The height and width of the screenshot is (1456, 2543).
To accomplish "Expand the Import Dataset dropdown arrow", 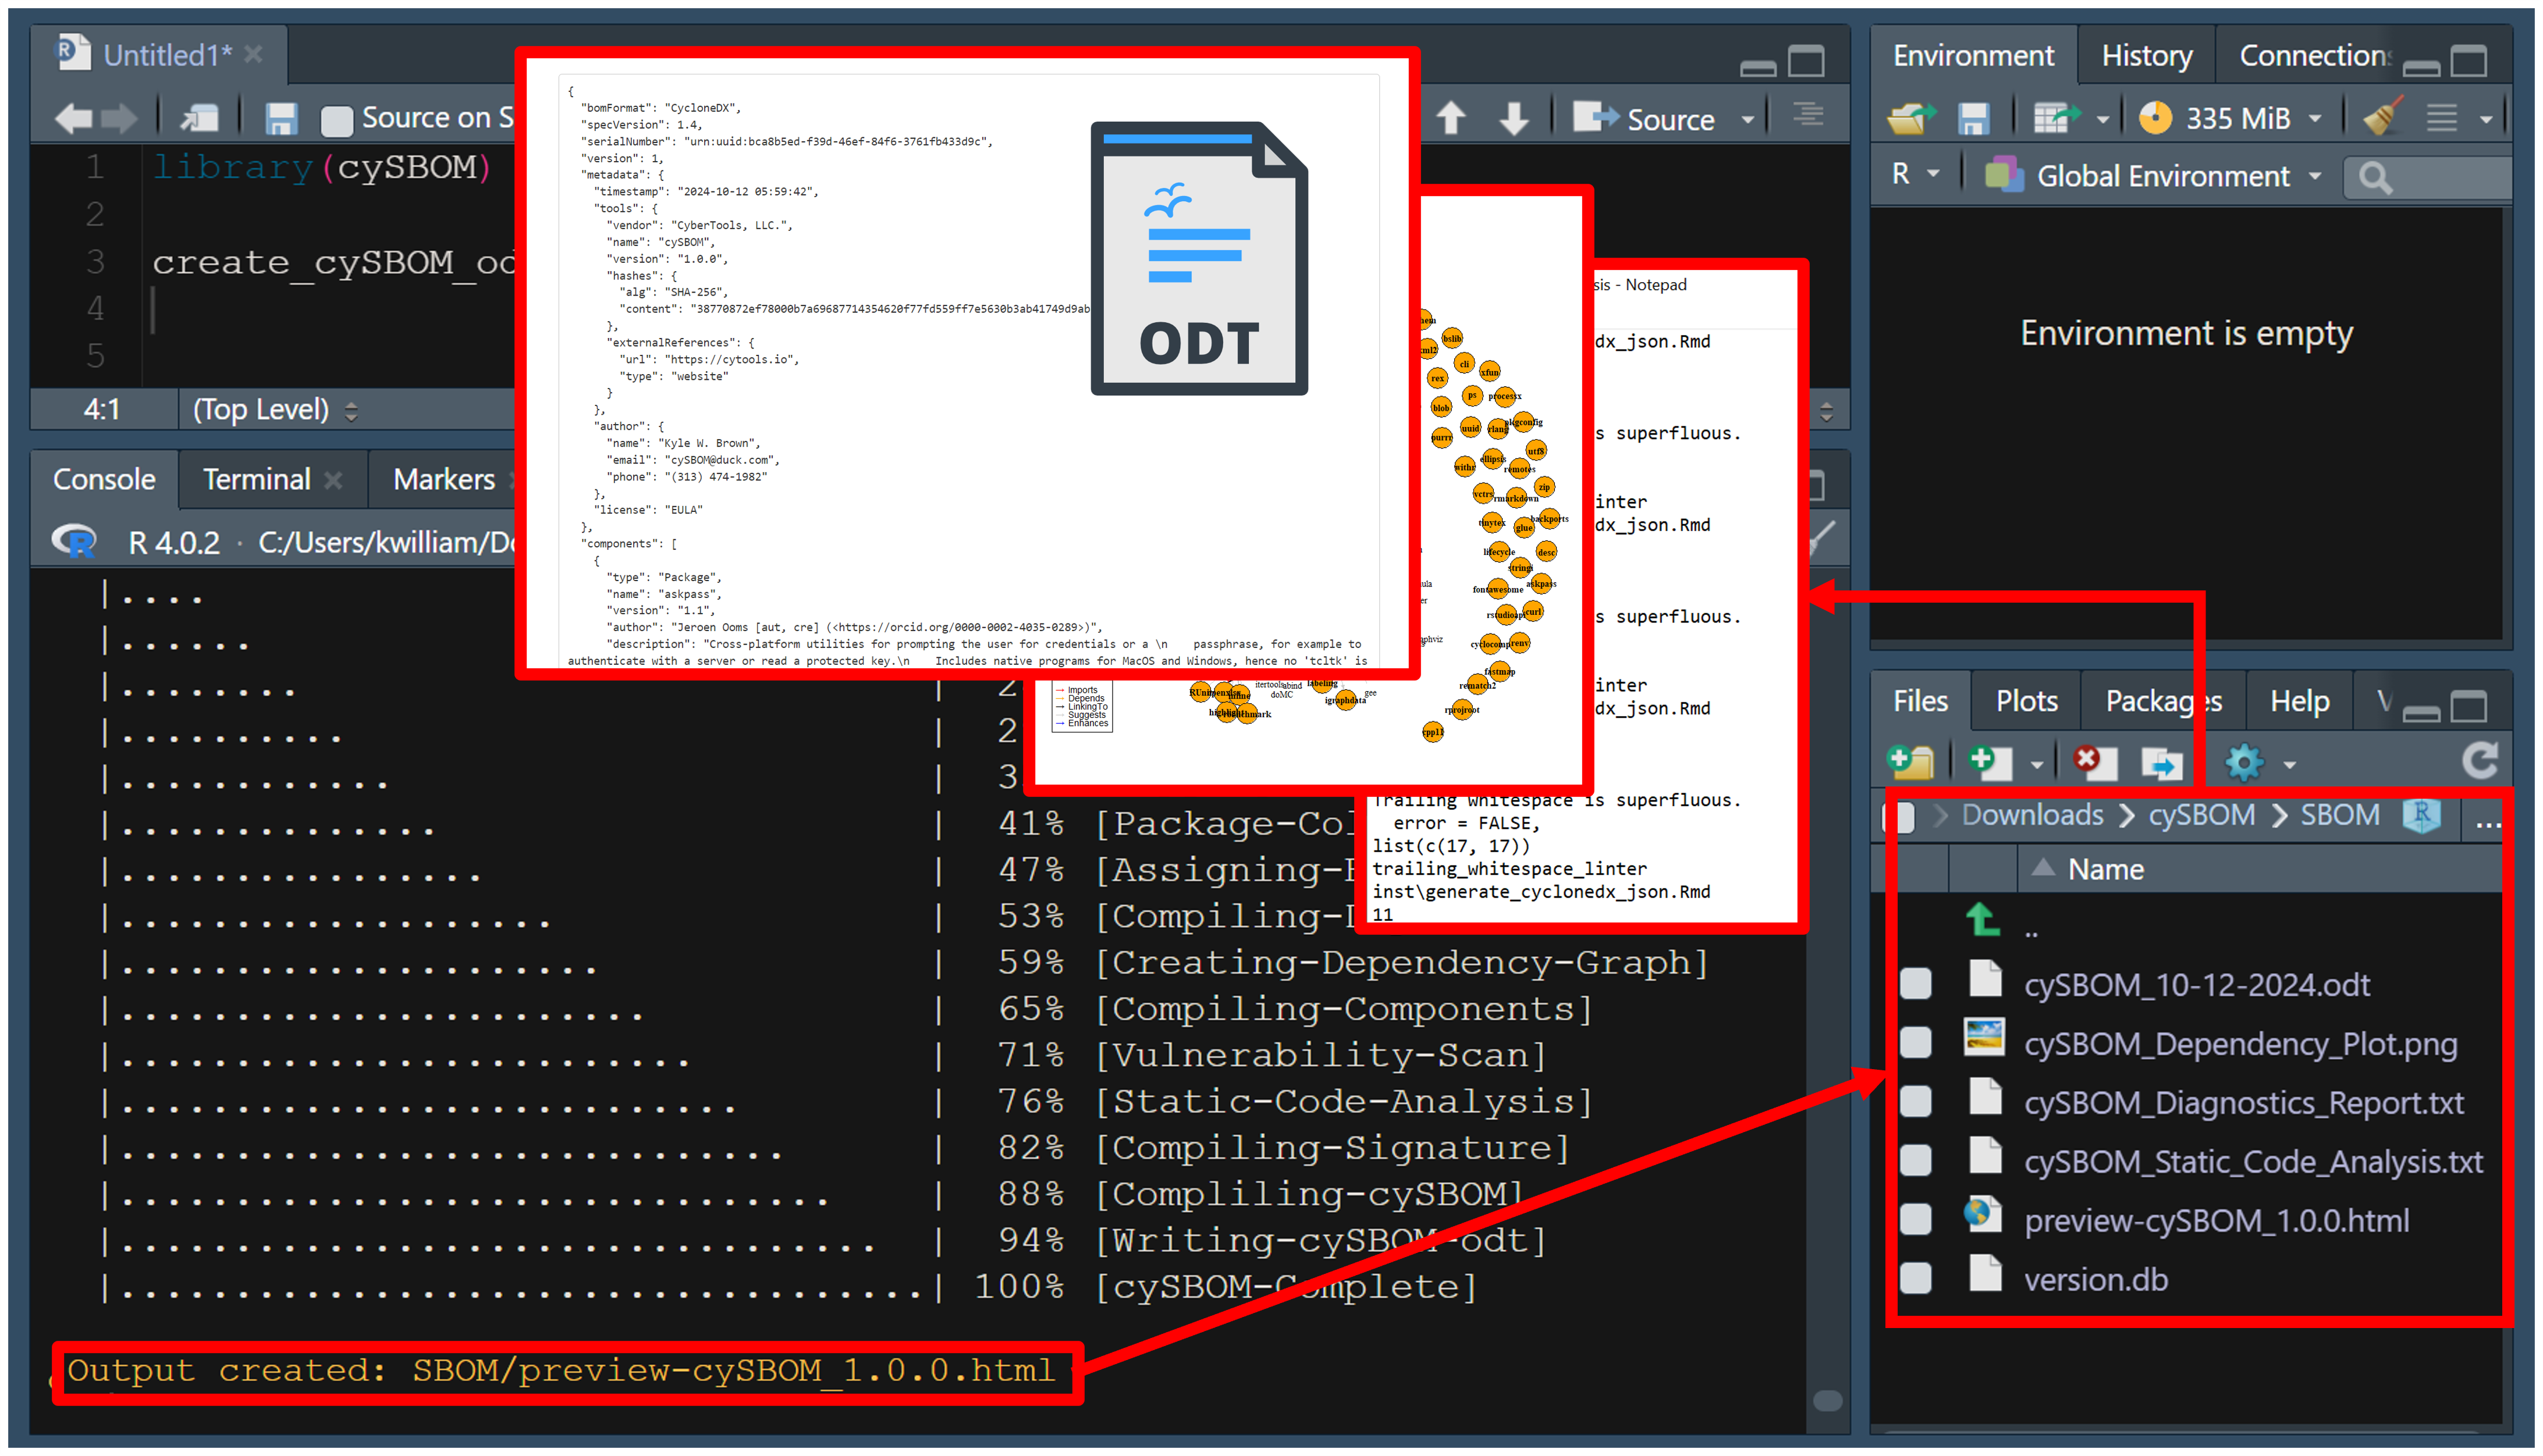I will pos(2102,119).
